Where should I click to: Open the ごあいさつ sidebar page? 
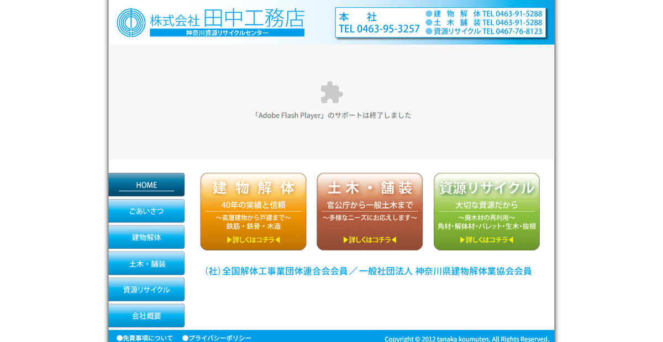tap(146, 211)
